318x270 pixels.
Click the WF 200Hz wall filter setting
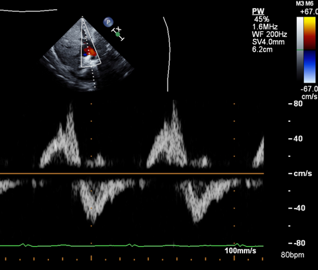click(x=270, y=34)
